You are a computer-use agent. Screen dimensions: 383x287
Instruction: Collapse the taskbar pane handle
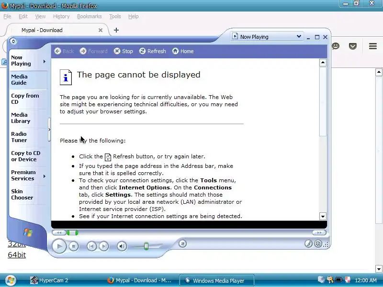point(49,130)
